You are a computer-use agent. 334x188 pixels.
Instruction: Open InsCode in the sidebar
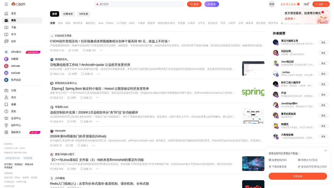(x=22, y=73)
